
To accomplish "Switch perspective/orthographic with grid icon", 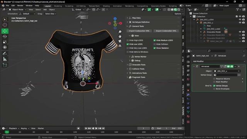I will coord(120,46).
